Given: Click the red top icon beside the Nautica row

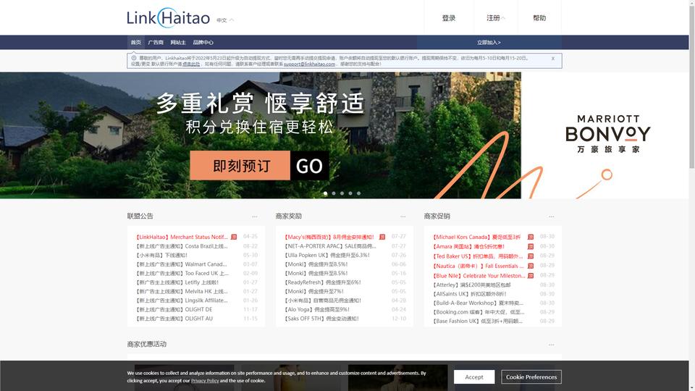Looking at the screenshot, I should click(531, 266).
